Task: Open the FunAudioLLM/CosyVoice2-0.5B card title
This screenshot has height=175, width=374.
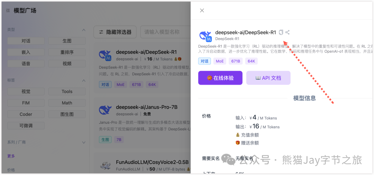Action: [x=152, y=162]
